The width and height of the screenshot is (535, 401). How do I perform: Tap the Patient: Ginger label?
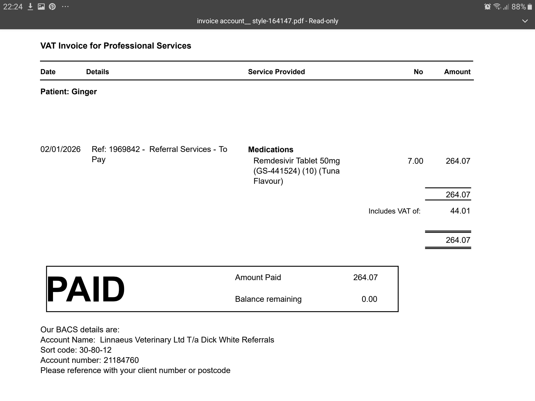[x=68, y=92]
